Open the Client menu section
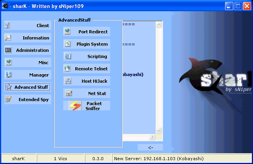Viewport: 253px width, 164px height. (x=28, y=25)
